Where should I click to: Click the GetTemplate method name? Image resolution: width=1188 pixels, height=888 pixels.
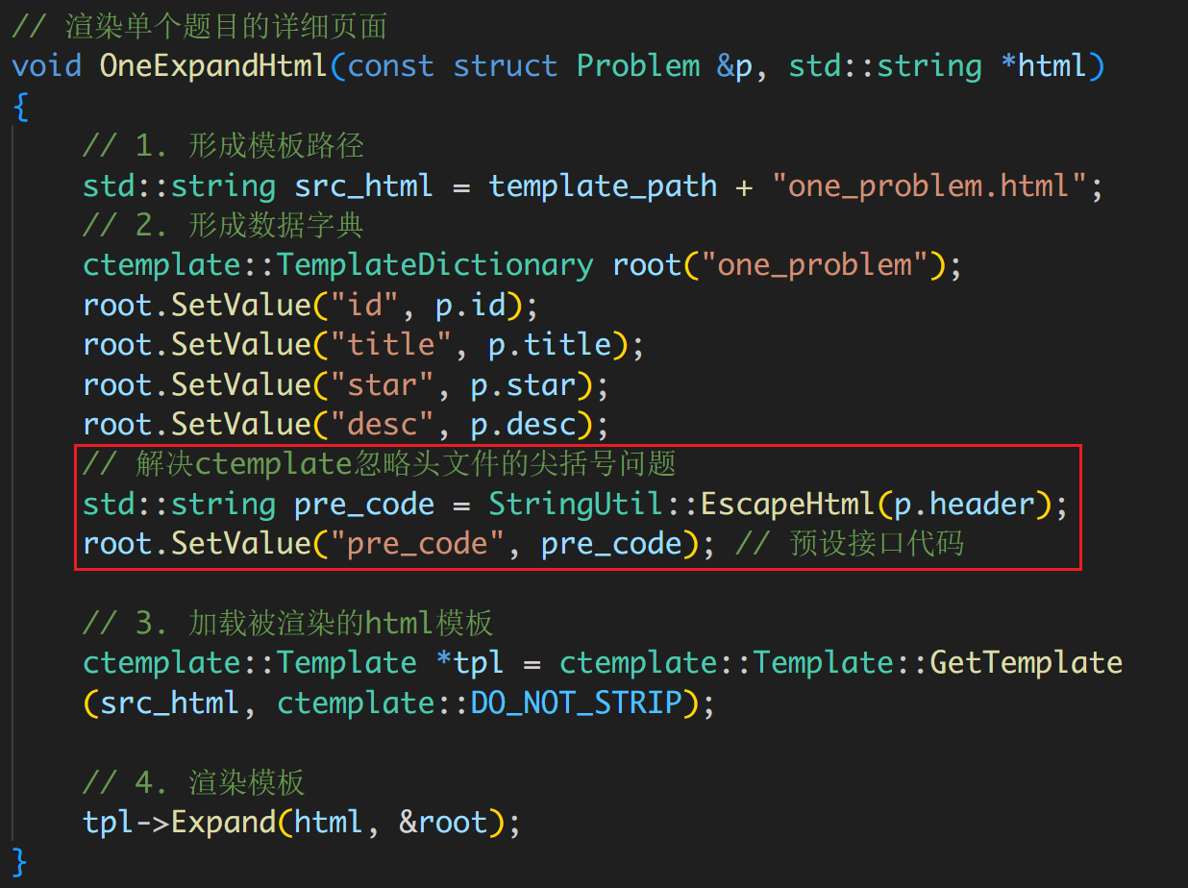point(1026,662)
